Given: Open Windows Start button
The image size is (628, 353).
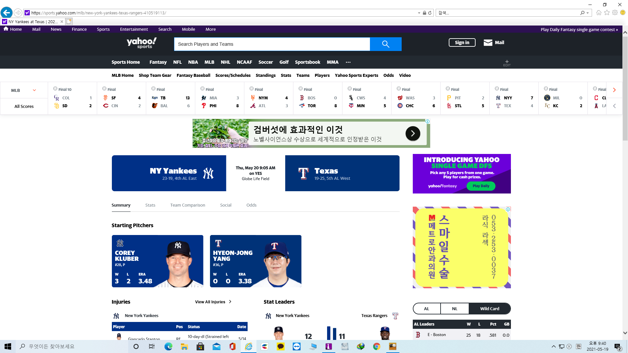Looking at the screenshot, I should (x=8, y=346).
